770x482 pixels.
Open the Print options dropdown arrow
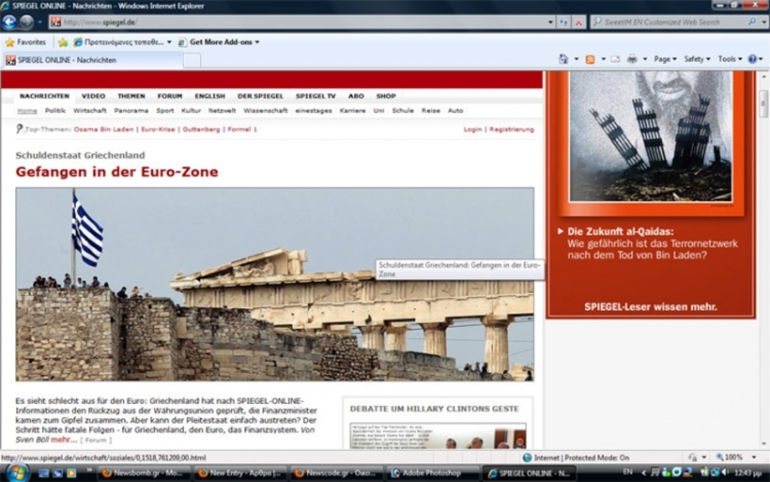click(x=645, y=59)
